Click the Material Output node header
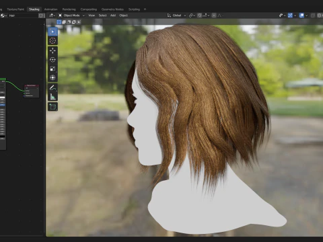 [32, 85]
